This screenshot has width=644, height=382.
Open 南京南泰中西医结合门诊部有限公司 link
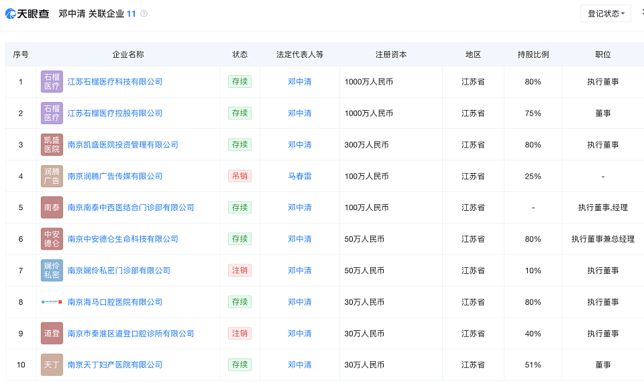coord(131,207)
